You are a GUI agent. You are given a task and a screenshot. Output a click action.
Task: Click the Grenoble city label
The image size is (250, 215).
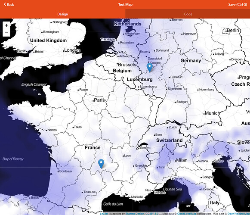pyautogui.click(x=141, y=165)
